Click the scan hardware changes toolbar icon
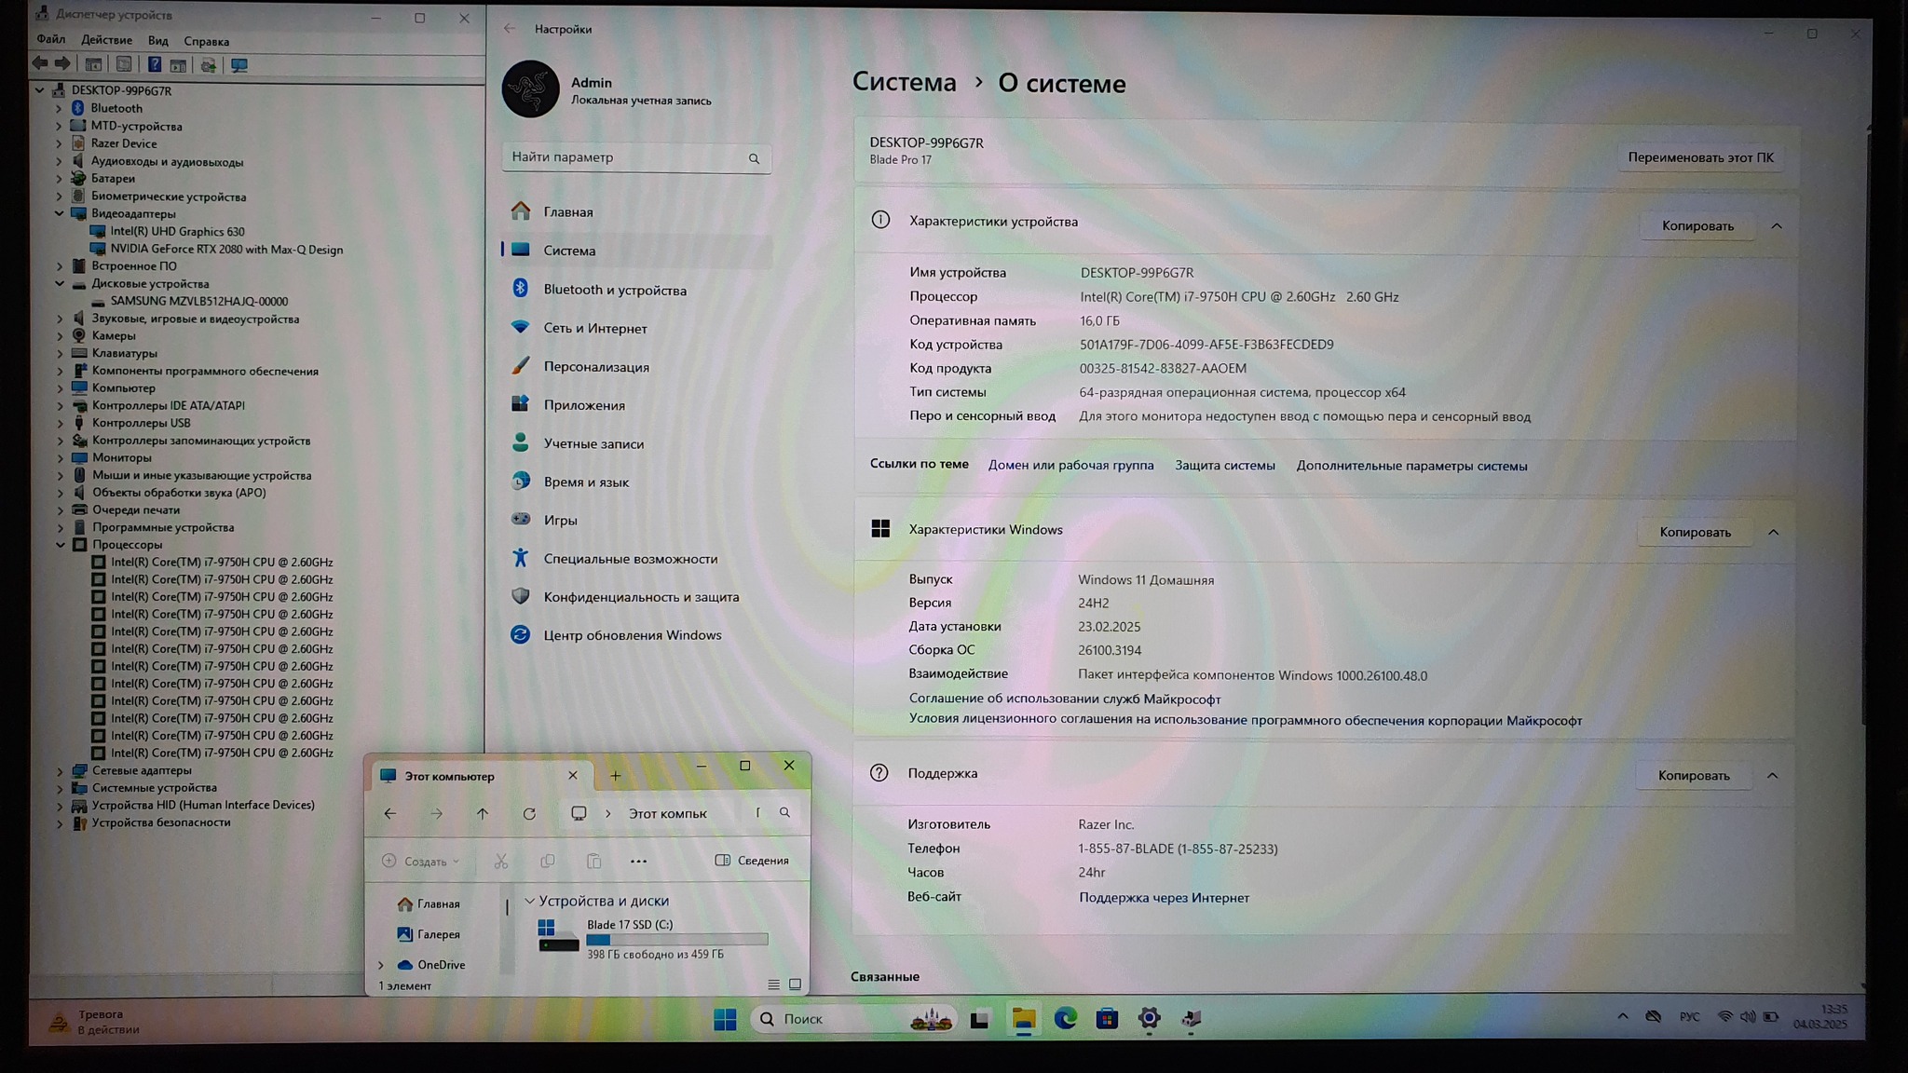The height and width of the screenshot is (1073, 1908). [x=238, y=65]
